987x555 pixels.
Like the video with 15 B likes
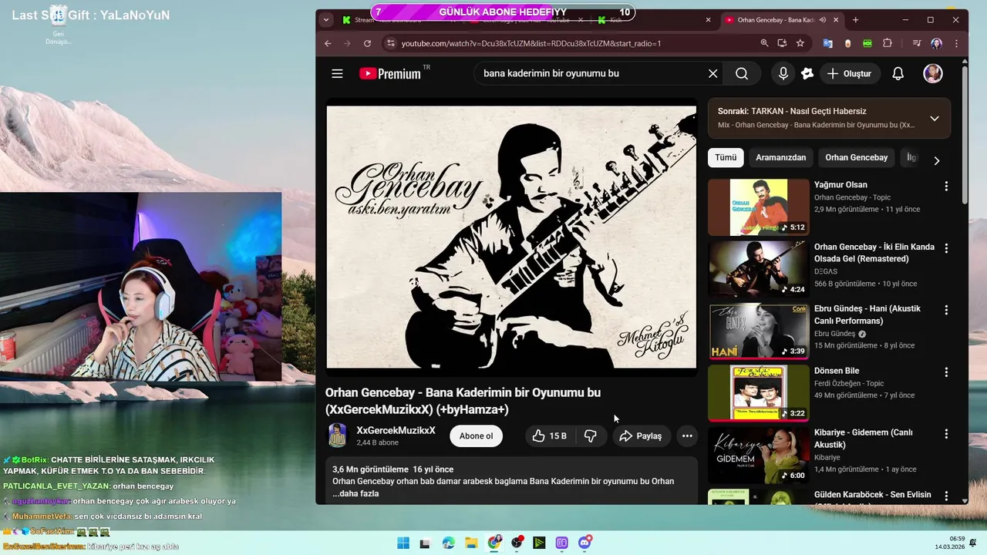(x=549, y=436)
